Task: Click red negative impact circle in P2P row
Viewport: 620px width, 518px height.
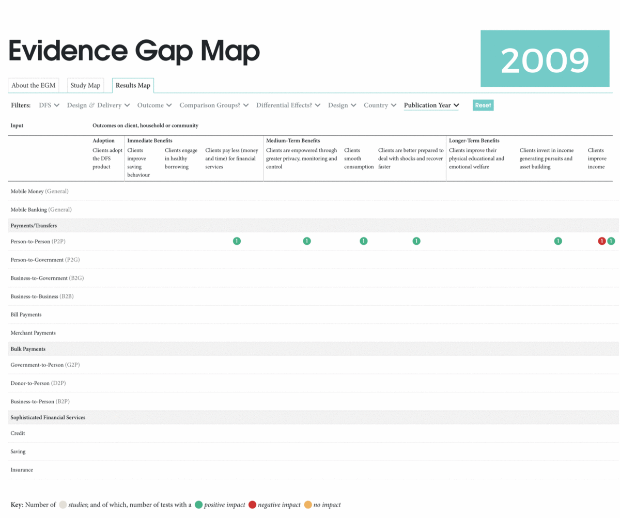Action: click(x=601, y=241)
